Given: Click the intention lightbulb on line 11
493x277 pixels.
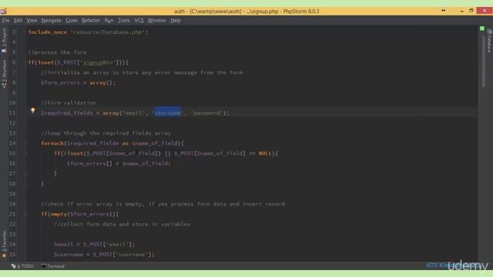Looking at the screenshot, I should pos(32,110).
